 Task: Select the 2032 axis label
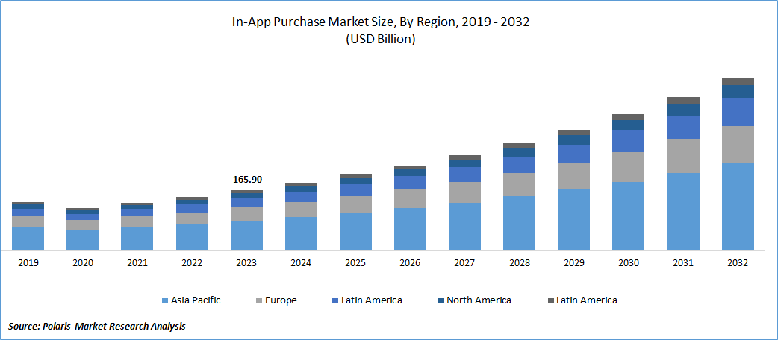[x=738, y=263]
